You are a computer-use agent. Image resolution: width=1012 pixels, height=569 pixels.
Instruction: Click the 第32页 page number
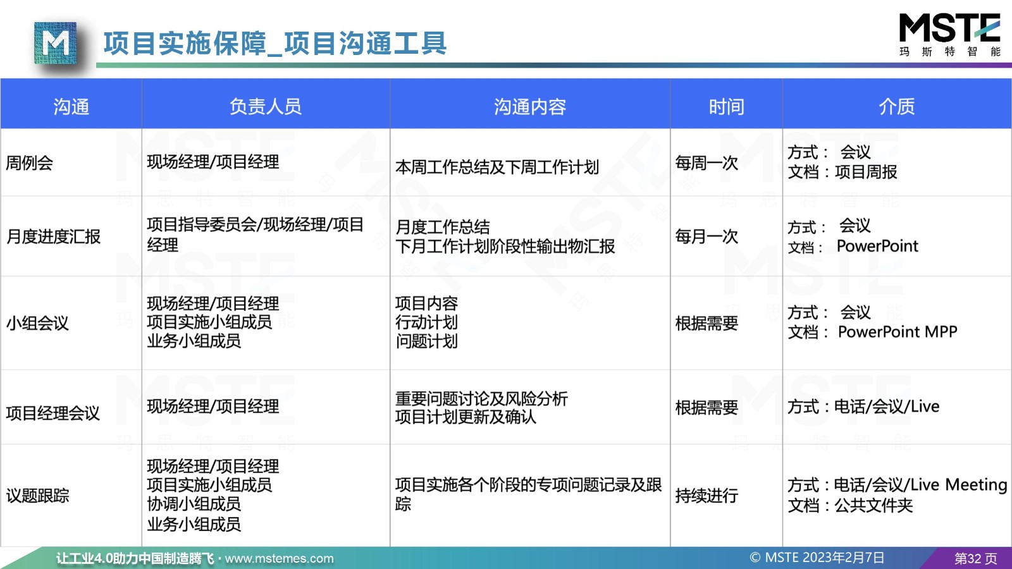(x=975, y=558)
